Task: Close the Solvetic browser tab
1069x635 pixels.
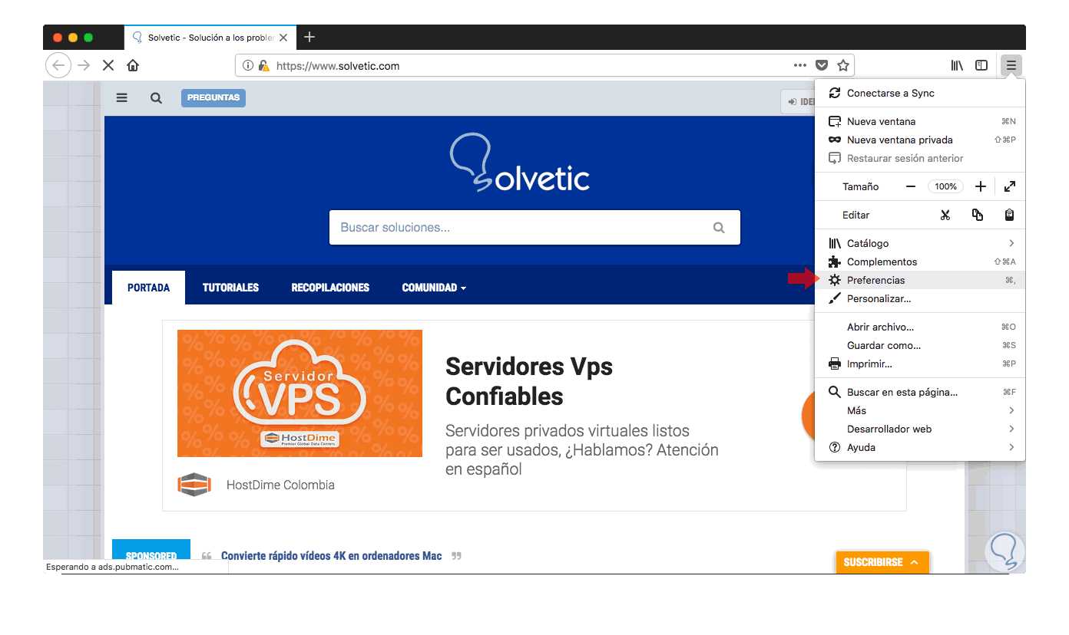Action: tap(283, 37)
